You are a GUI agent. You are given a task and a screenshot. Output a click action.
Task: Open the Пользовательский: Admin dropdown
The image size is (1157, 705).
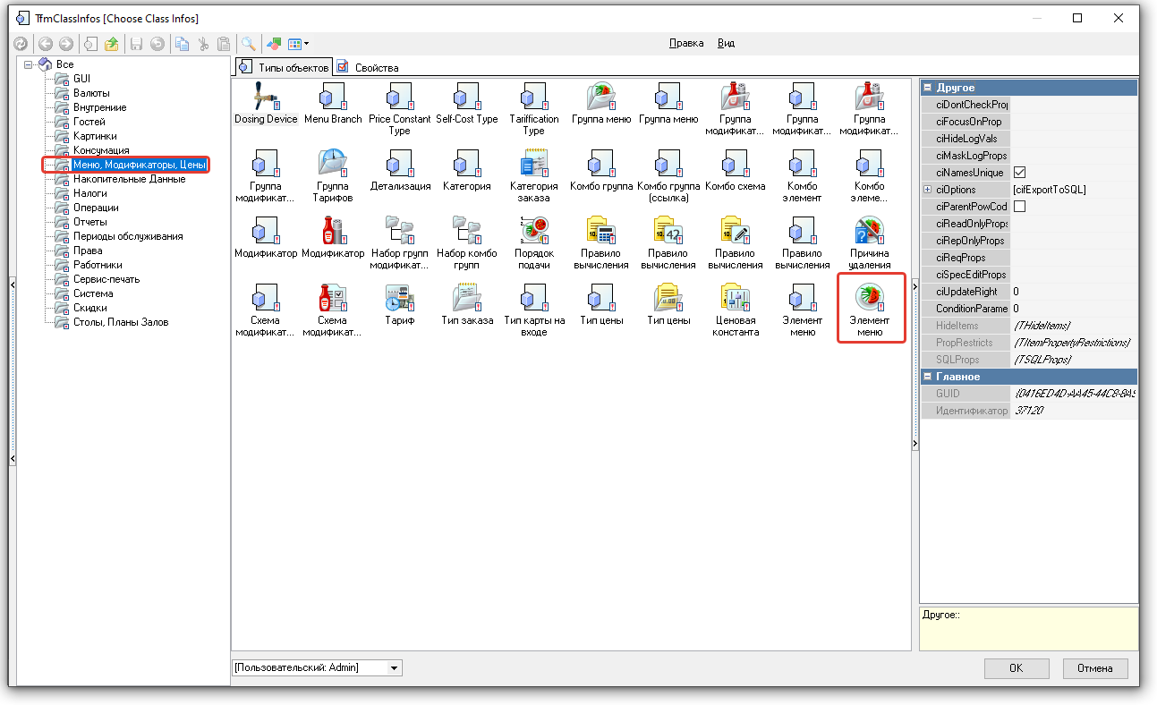pyautogui.click(x=394, y=667)
